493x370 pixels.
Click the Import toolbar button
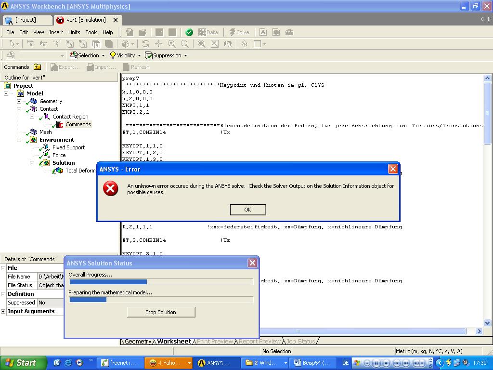(x=101, y=66)
